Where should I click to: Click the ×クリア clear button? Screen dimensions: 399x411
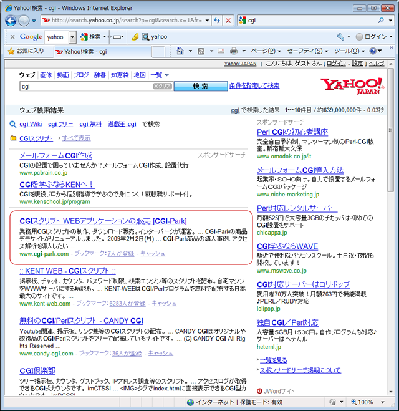click(x=163, y=86)
